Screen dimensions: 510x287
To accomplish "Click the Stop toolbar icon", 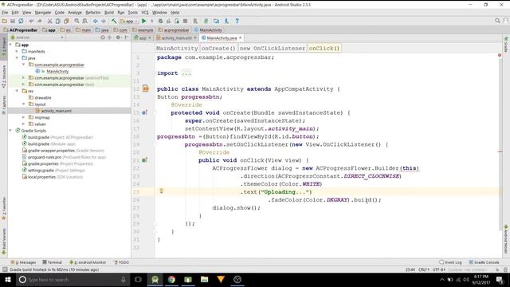I will pyautogui.click(x=185, y=22).
